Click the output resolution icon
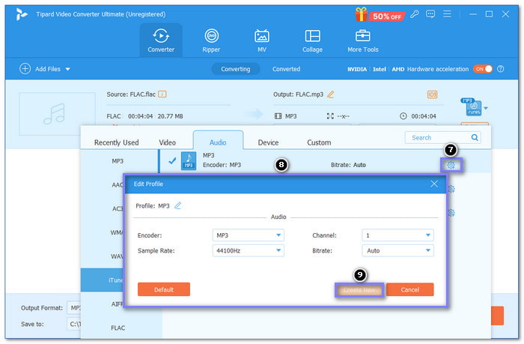524x344 pixels. pos(330,116)
